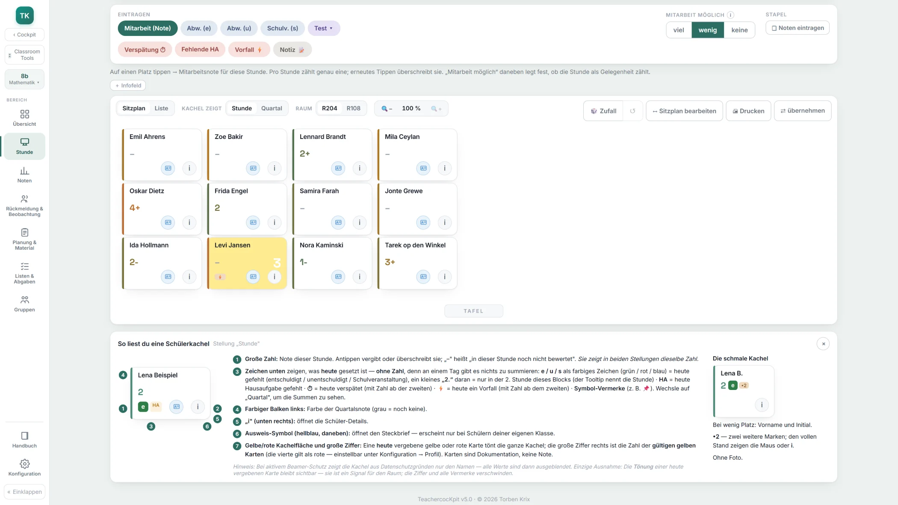Open Steckbrief card for Levi Jansen
Viewport: 898px width, 505px height.
253,277
